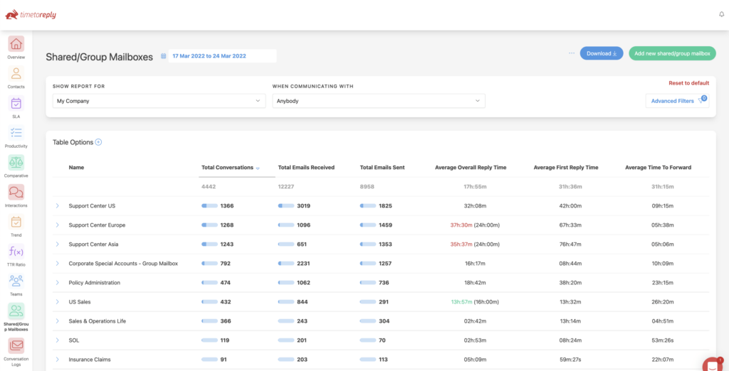This screenshot has height=371, width=729.
Task: Click the timetoreply logo
Action: click(x=31, y=15)
